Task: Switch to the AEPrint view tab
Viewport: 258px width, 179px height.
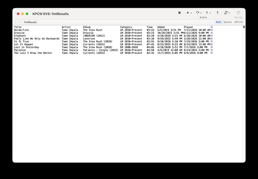Action: pyautogui.click(x=239, y=22)
